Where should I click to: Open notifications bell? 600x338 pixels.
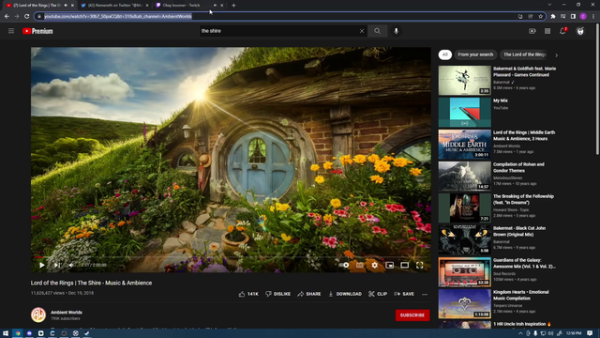[x=562, y=31]
